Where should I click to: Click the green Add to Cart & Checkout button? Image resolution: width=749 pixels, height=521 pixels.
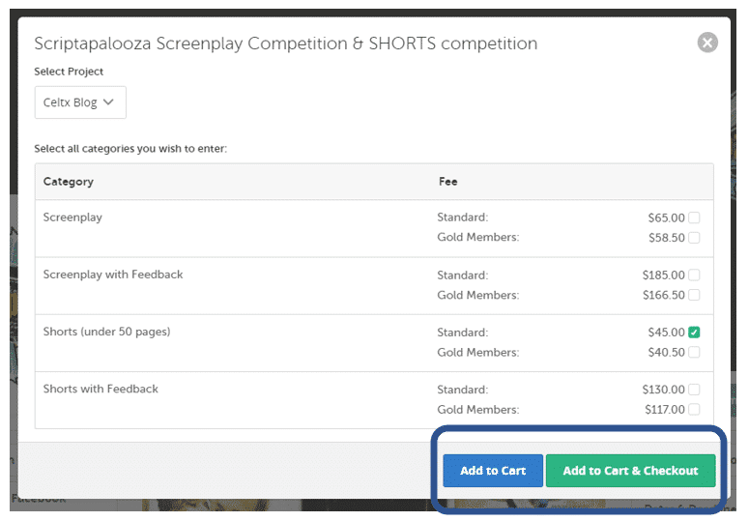pos(630,471)
